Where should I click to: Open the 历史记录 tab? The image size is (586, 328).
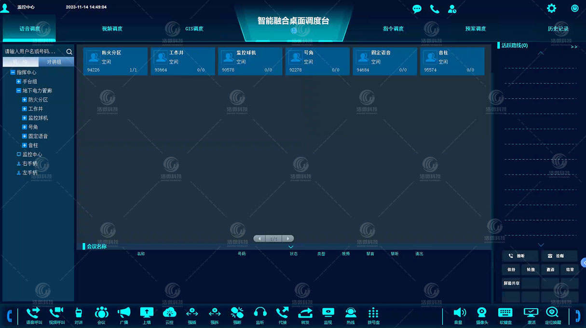click(559, 28)
